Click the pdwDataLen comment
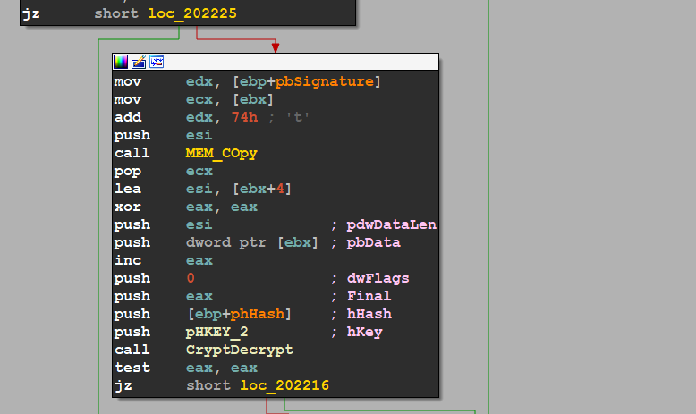696x414 pixels. click(392, 224)
